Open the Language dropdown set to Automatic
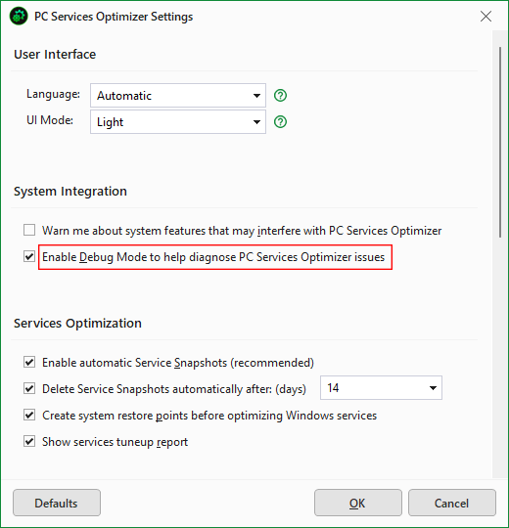This screenshot has width=509, height=528. (178, 96)
